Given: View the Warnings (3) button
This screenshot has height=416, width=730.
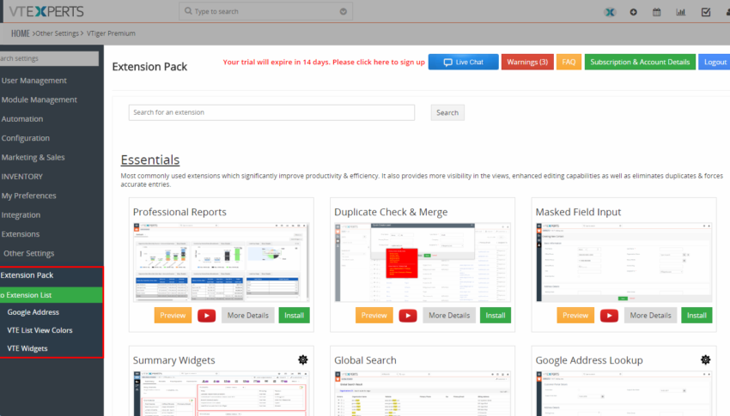Looking at the screenshot, I should click(527, 62).
